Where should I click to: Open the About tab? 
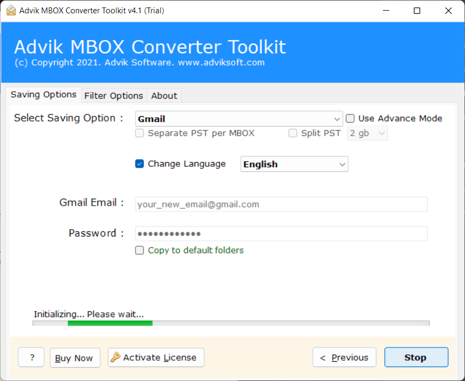pyautogui.click(x=164, y=96)
